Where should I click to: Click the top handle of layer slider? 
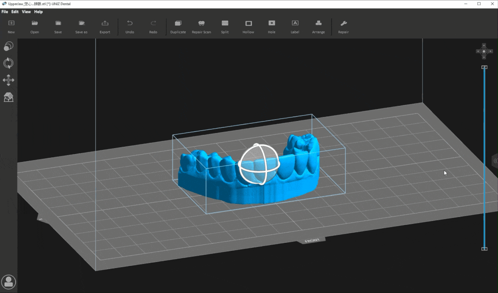click(x=484, y=67)
